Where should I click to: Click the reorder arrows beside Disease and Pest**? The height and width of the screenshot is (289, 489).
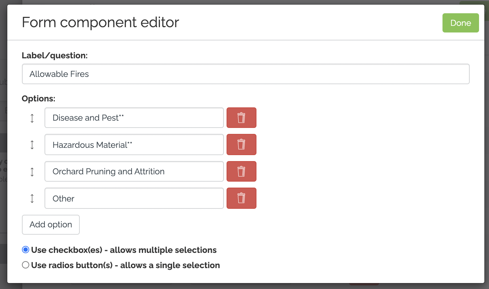(32, 118)
